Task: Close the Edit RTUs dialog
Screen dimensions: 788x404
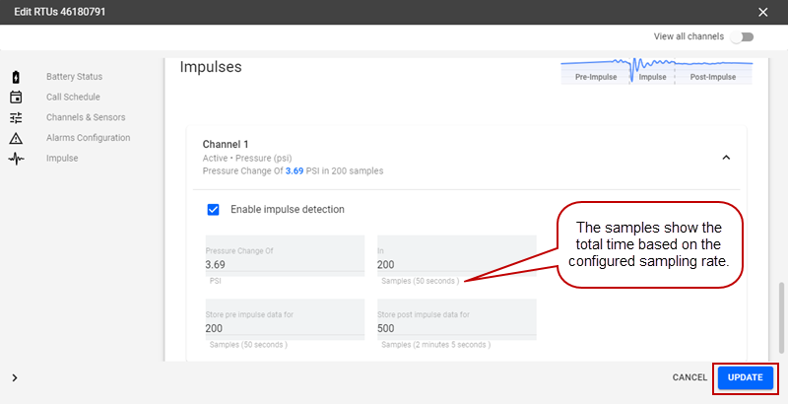Action: pyautogui.click(x=762, y=12)
